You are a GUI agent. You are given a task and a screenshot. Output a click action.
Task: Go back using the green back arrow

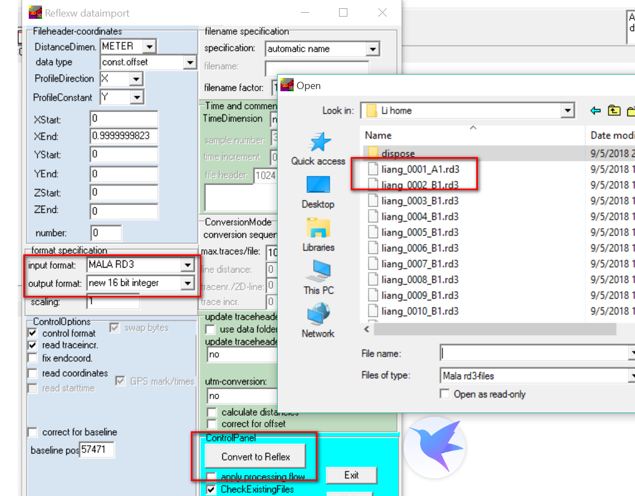(x=595, y=110)
